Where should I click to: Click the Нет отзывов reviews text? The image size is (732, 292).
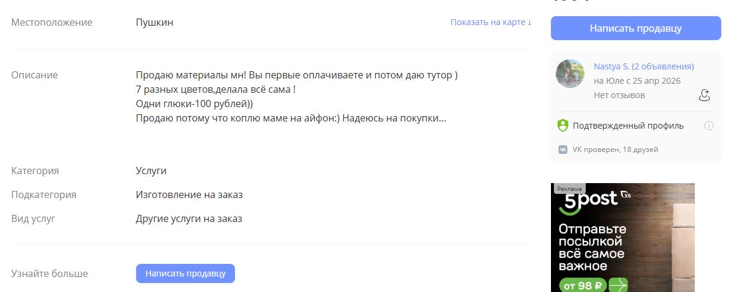(619, 95)
